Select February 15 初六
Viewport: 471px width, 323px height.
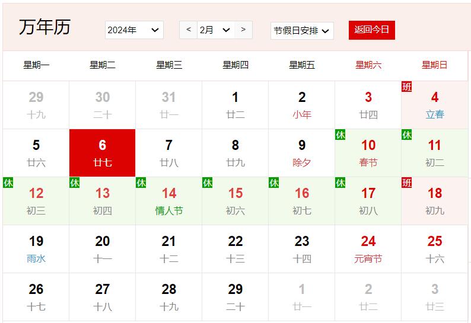(235, 201)
